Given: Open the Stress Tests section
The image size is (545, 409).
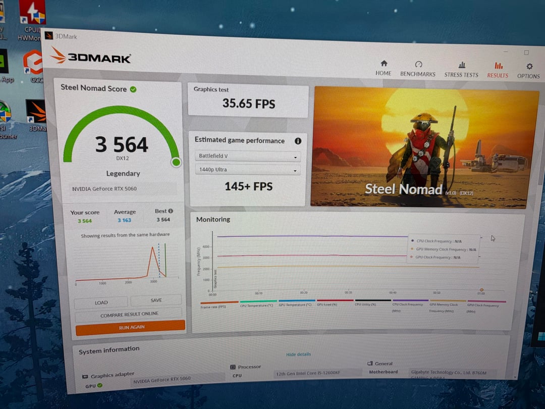Looking at the screenshot, I should (x=461, y=70).
